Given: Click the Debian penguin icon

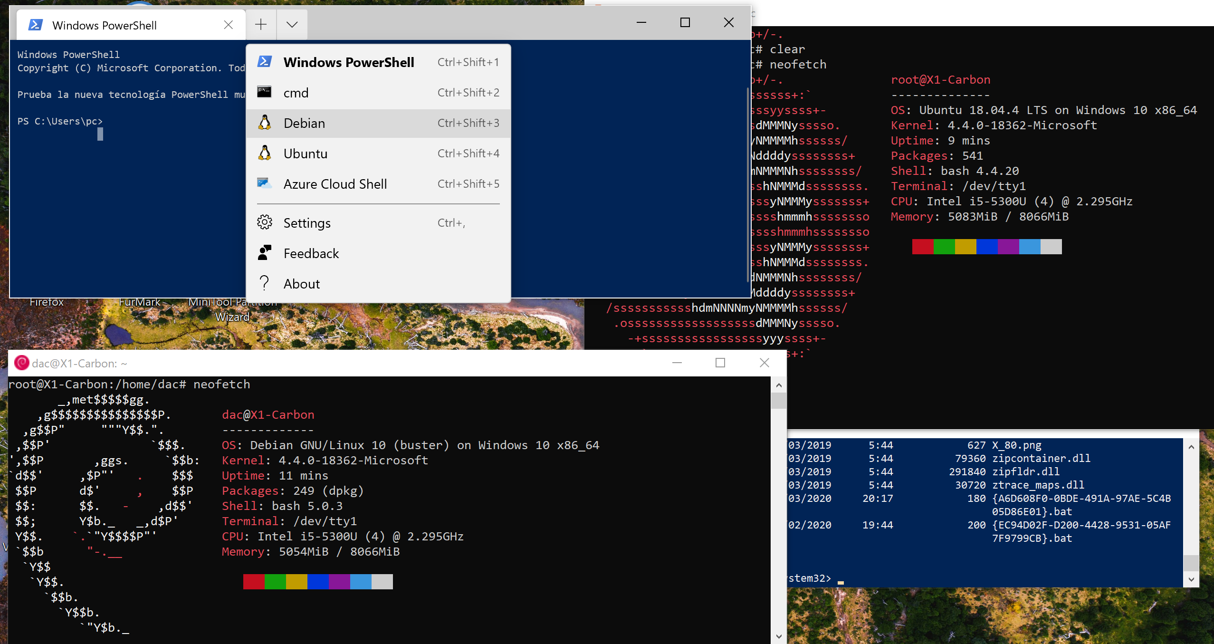Looking at the screenshot, I should (264, 123).
